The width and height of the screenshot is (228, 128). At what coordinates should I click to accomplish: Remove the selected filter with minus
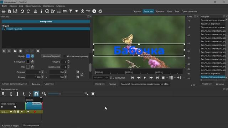[9, 51]
